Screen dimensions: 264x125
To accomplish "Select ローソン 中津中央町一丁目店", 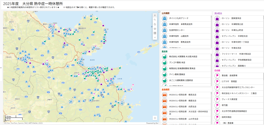I will coord(238,42).
